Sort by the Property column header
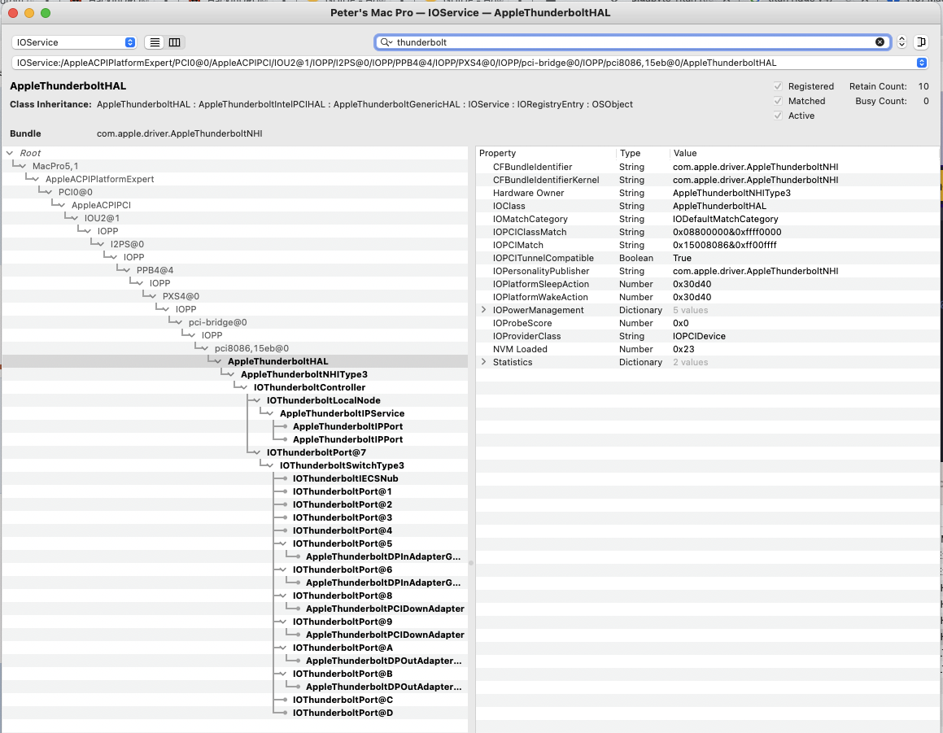943x733 pixels. 546,153
